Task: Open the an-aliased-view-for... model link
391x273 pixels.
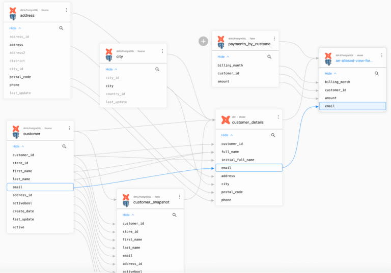Action: (x=354, y=60)
